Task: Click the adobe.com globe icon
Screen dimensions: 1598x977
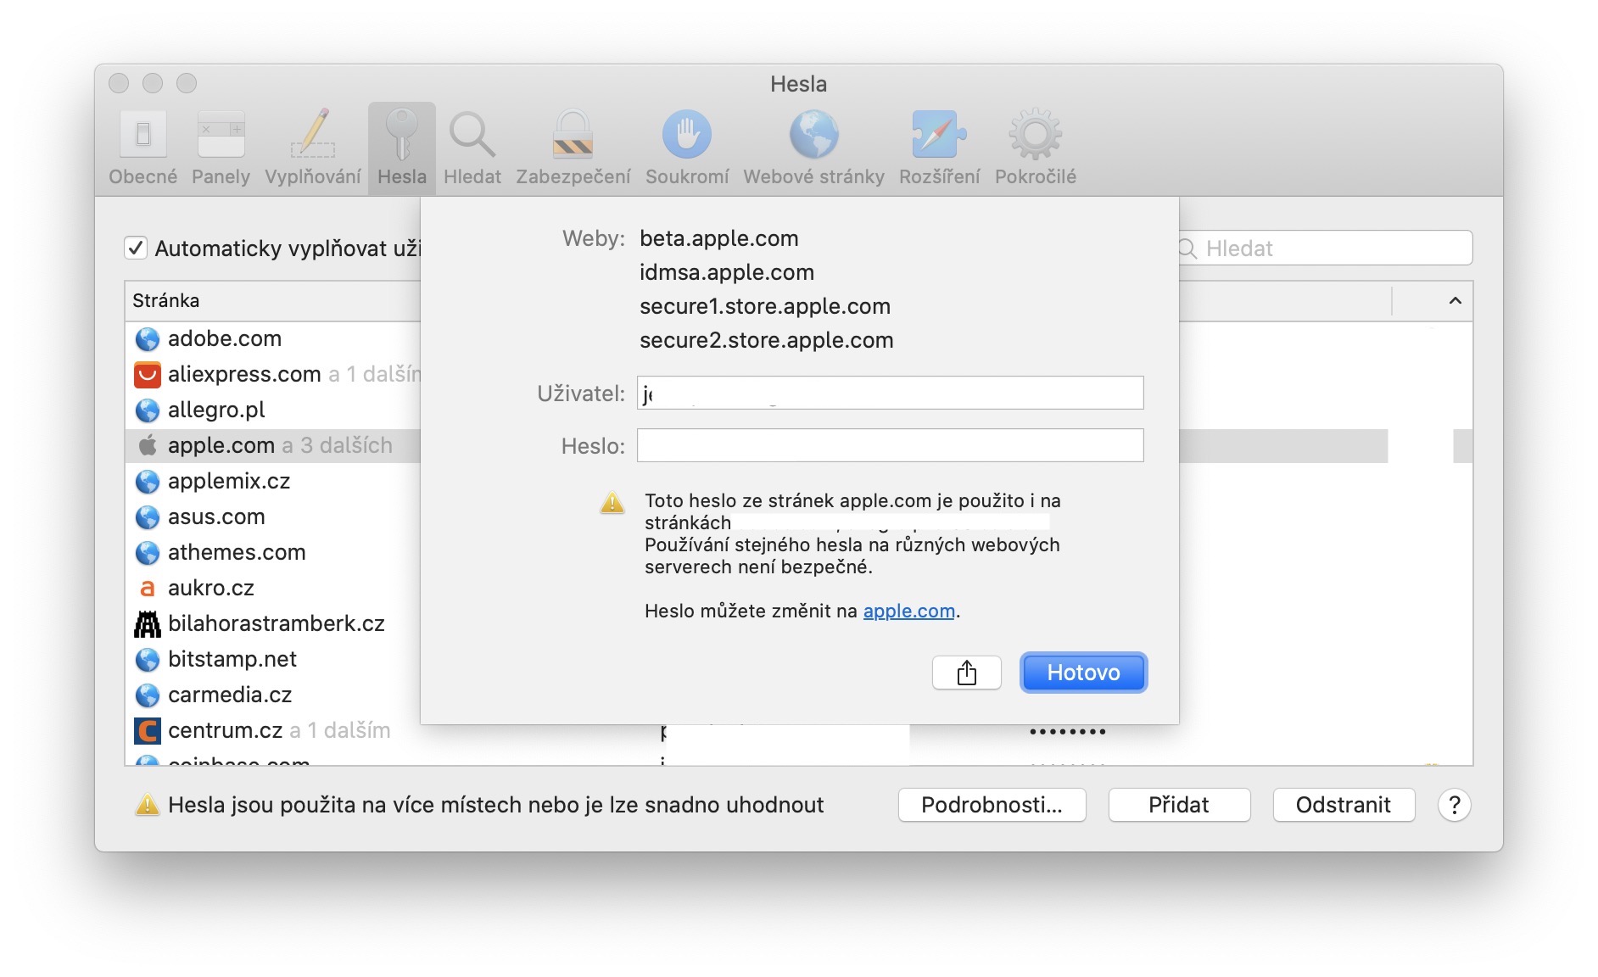Action: click(x=148, y=339)
